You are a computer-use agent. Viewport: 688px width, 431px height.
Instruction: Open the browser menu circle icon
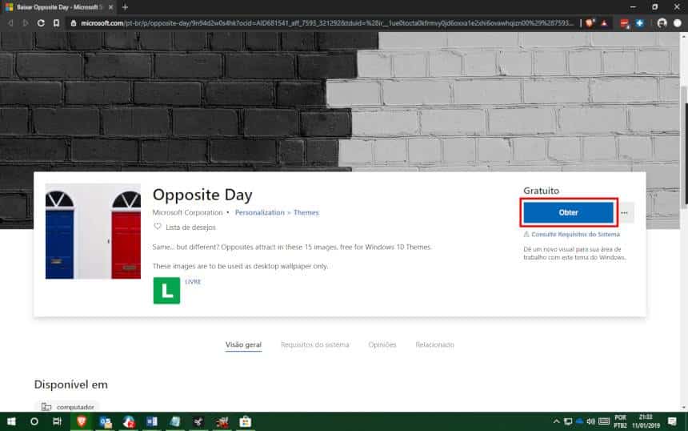click(678, 23)
